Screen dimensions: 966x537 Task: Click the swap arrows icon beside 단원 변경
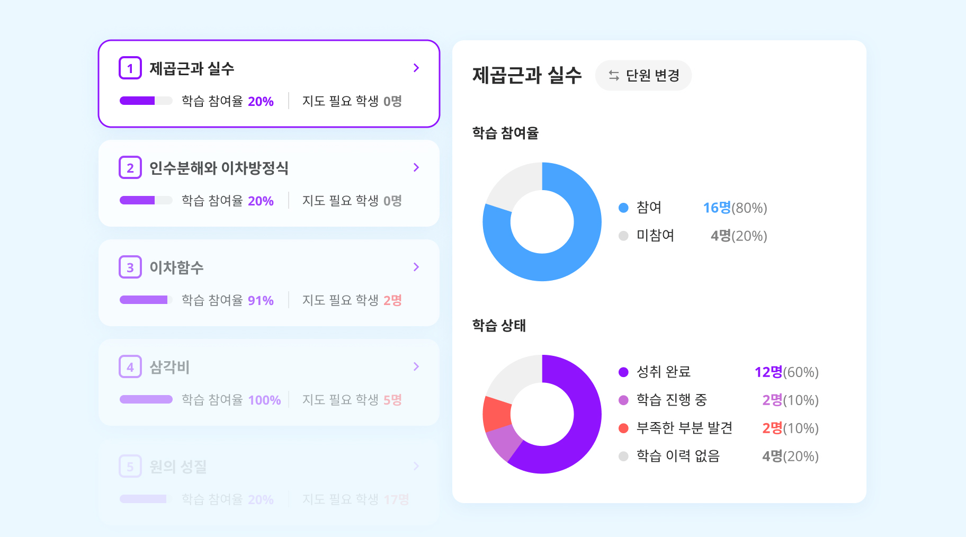614,75
